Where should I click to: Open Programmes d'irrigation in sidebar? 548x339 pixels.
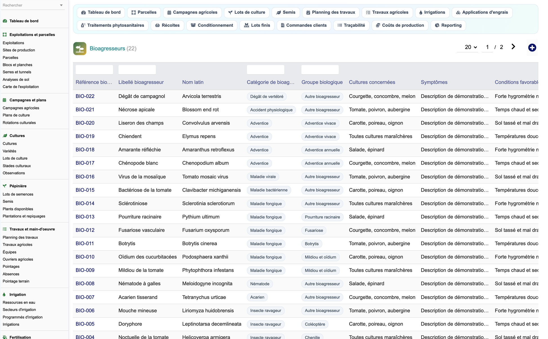(x=23, y=317)
